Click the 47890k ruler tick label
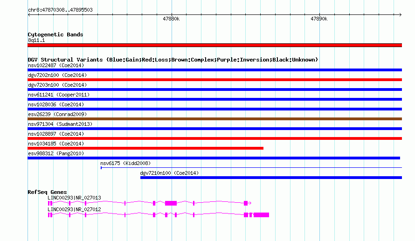Screen dimensions: 415x241 tap(319, 19)
